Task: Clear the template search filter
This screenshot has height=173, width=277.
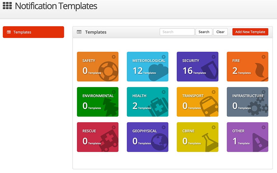Action: [220, 32]
